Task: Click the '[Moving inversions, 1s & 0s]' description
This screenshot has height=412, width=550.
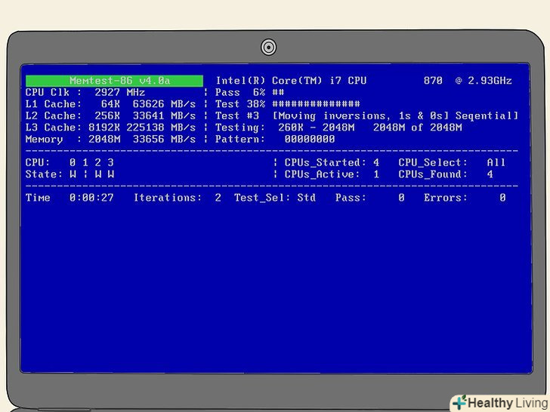Action: (x=360, y=116)
